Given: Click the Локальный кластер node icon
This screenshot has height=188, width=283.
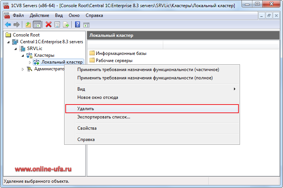Looking at the screenshot, I should click(x=37, y=62).
